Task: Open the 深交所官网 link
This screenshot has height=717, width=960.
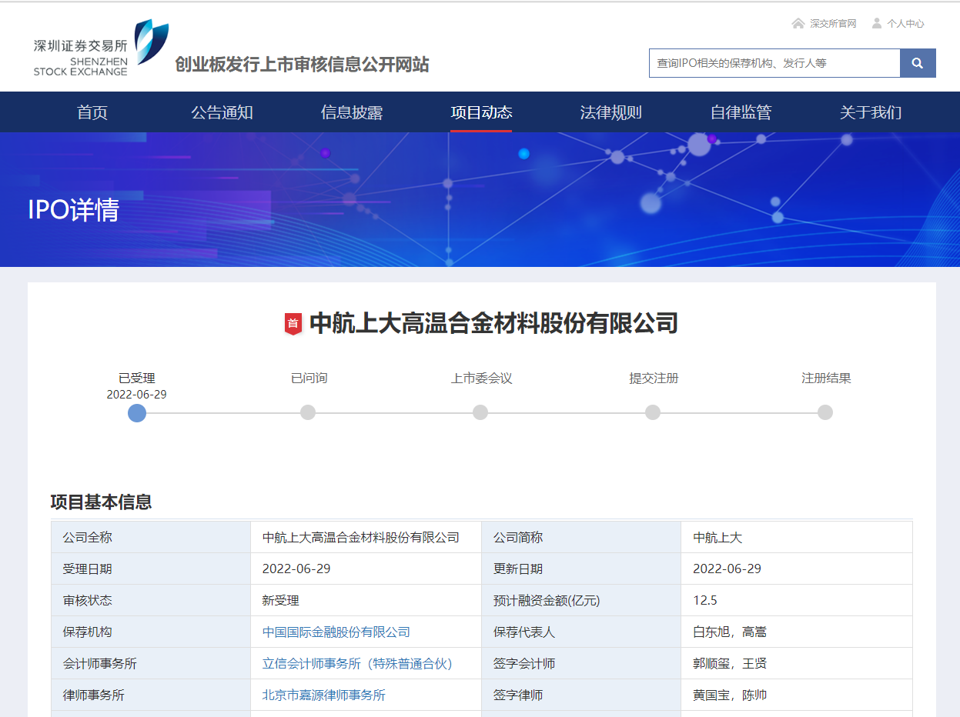Action: coord(833,24)
